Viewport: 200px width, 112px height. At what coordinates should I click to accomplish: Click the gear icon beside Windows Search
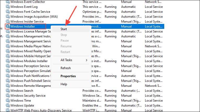point(8,90)
